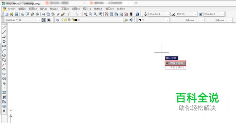Click the Help question mark icon
Viewport: 236px width, 123px height.
tap(137, 14)
